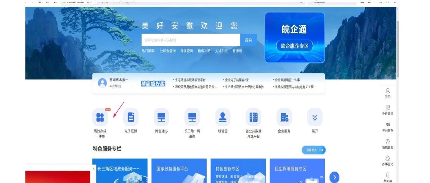Select hot search 社保查询
This screenshot has height=183, width=430.
(x=187, y=51)
